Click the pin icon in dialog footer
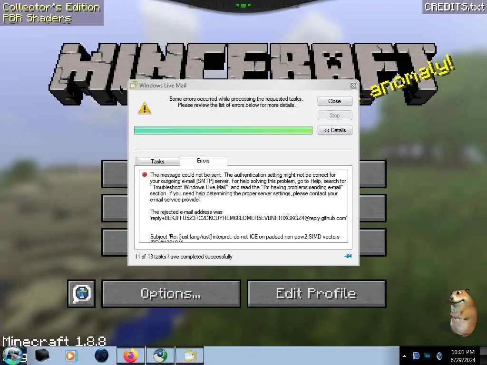The image size is (487, 365). [348, 256]
